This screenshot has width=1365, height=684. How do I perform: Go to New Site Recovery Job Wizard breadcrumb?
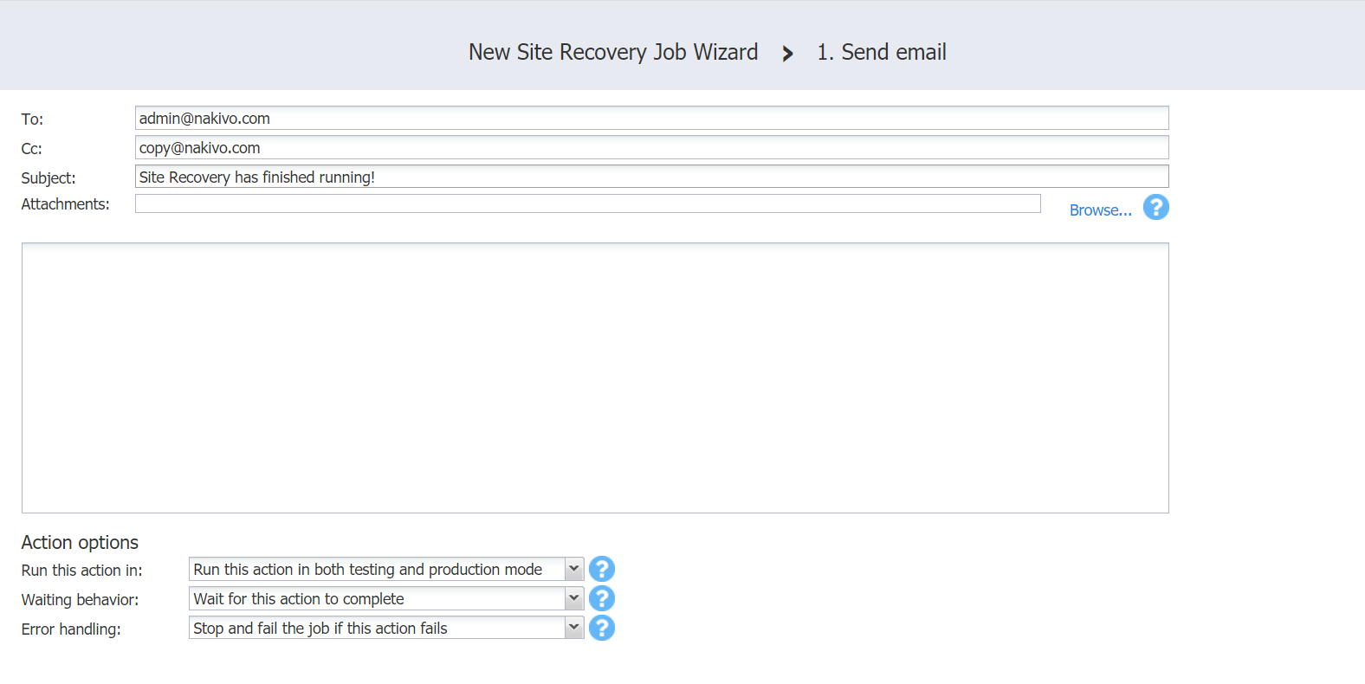tap(612, 53)
